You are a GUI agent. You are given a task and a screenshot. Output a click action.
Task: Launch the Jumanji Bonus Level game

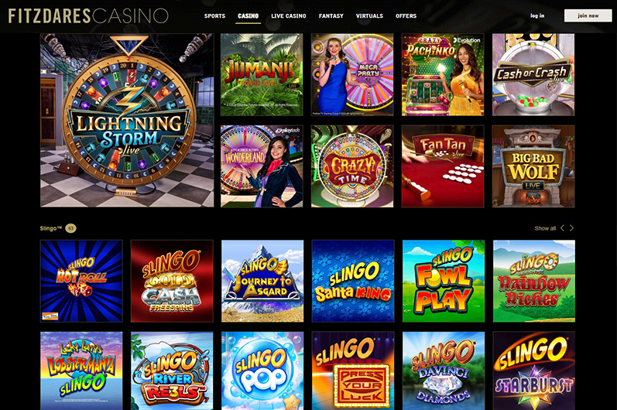click(x=262, y=75)
